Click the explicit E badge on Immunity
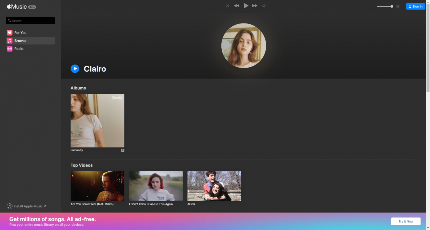This screenshot has width=430, height=230. pos(123,150)
